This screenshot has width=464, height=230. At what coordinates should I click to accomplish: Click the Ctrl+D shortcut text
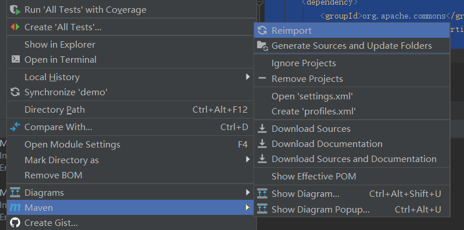(x=234, y=127)
